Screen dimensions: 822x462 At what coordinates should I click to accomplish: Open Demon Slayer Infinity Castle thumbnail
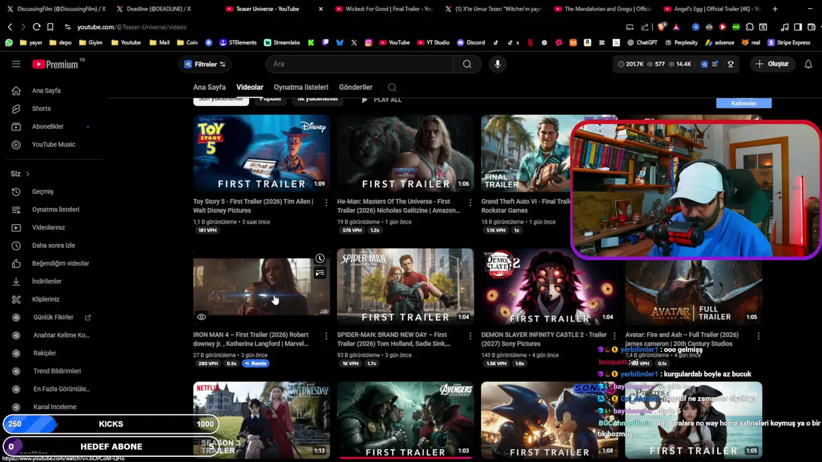coord(549,287)
